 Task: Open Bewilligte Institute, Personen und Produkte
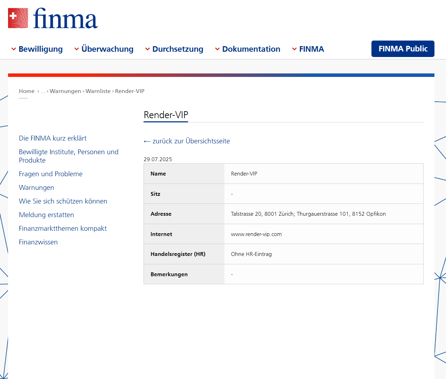click(69, 156)
